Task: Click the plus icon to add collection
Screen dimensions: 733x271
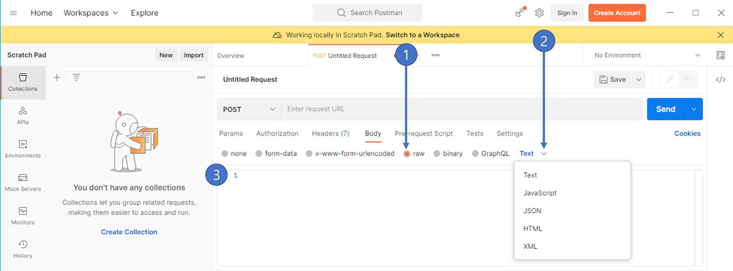Action: [57, 77]
